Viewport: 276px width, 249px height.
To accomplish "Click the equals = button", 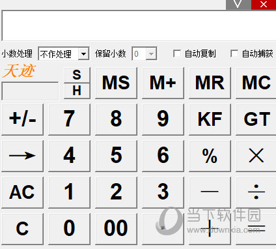I will coord(256,229).
